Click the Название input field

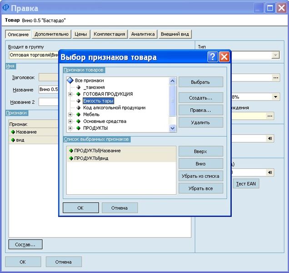tap(49, 90)
